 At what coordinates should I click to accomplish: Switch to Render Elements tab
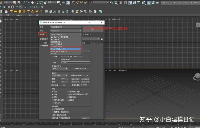click(97, 43)
